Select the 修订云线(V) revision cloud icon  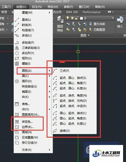(17, 143)
